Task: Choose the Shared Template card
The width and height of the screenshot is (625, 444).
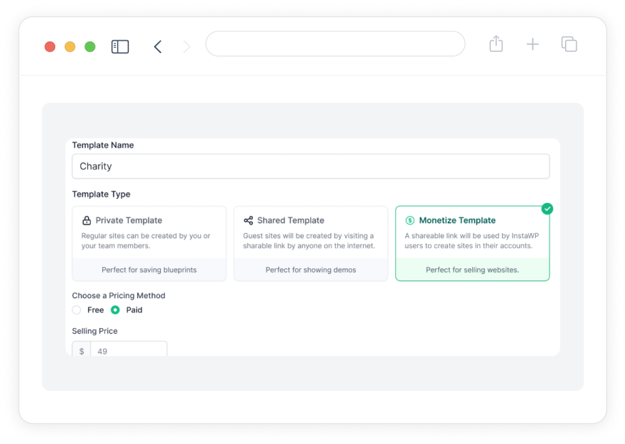Action: (x=311, y=243)
